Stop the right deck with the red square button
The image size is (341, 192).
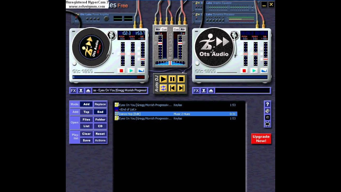coord(244,71)
